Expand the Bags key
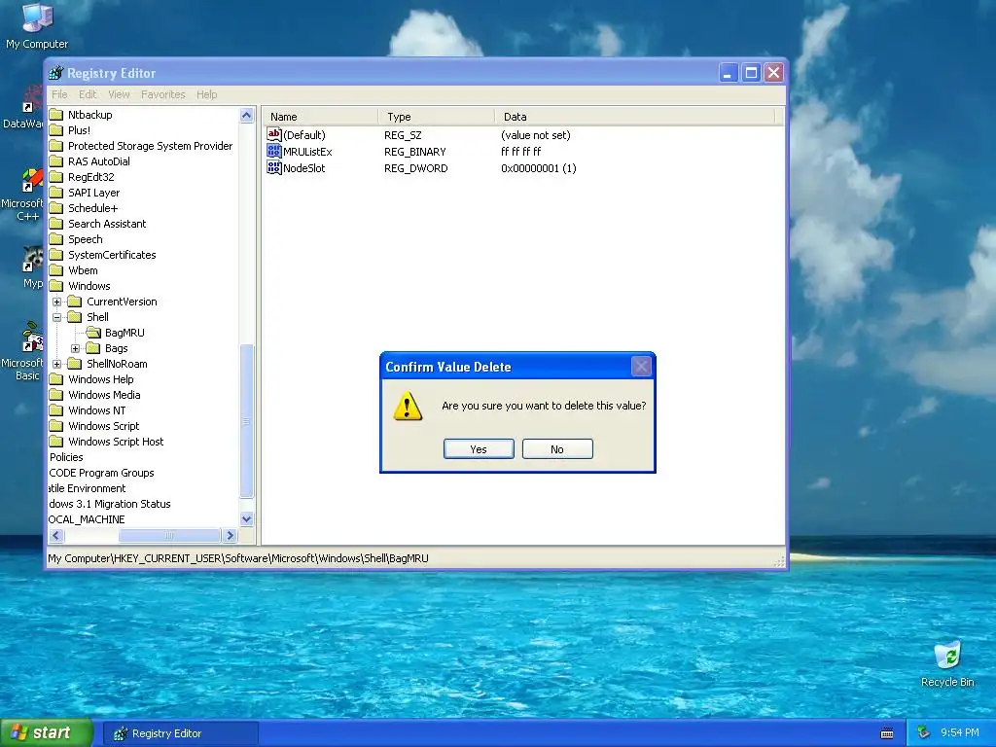 pos(75,348)
